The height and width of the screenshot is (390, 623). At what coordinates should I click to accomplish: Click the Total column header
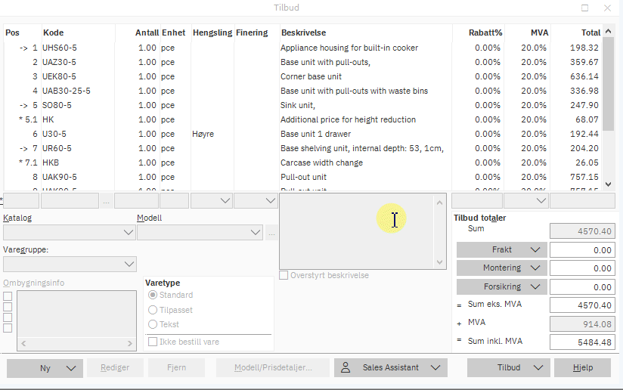590,32
